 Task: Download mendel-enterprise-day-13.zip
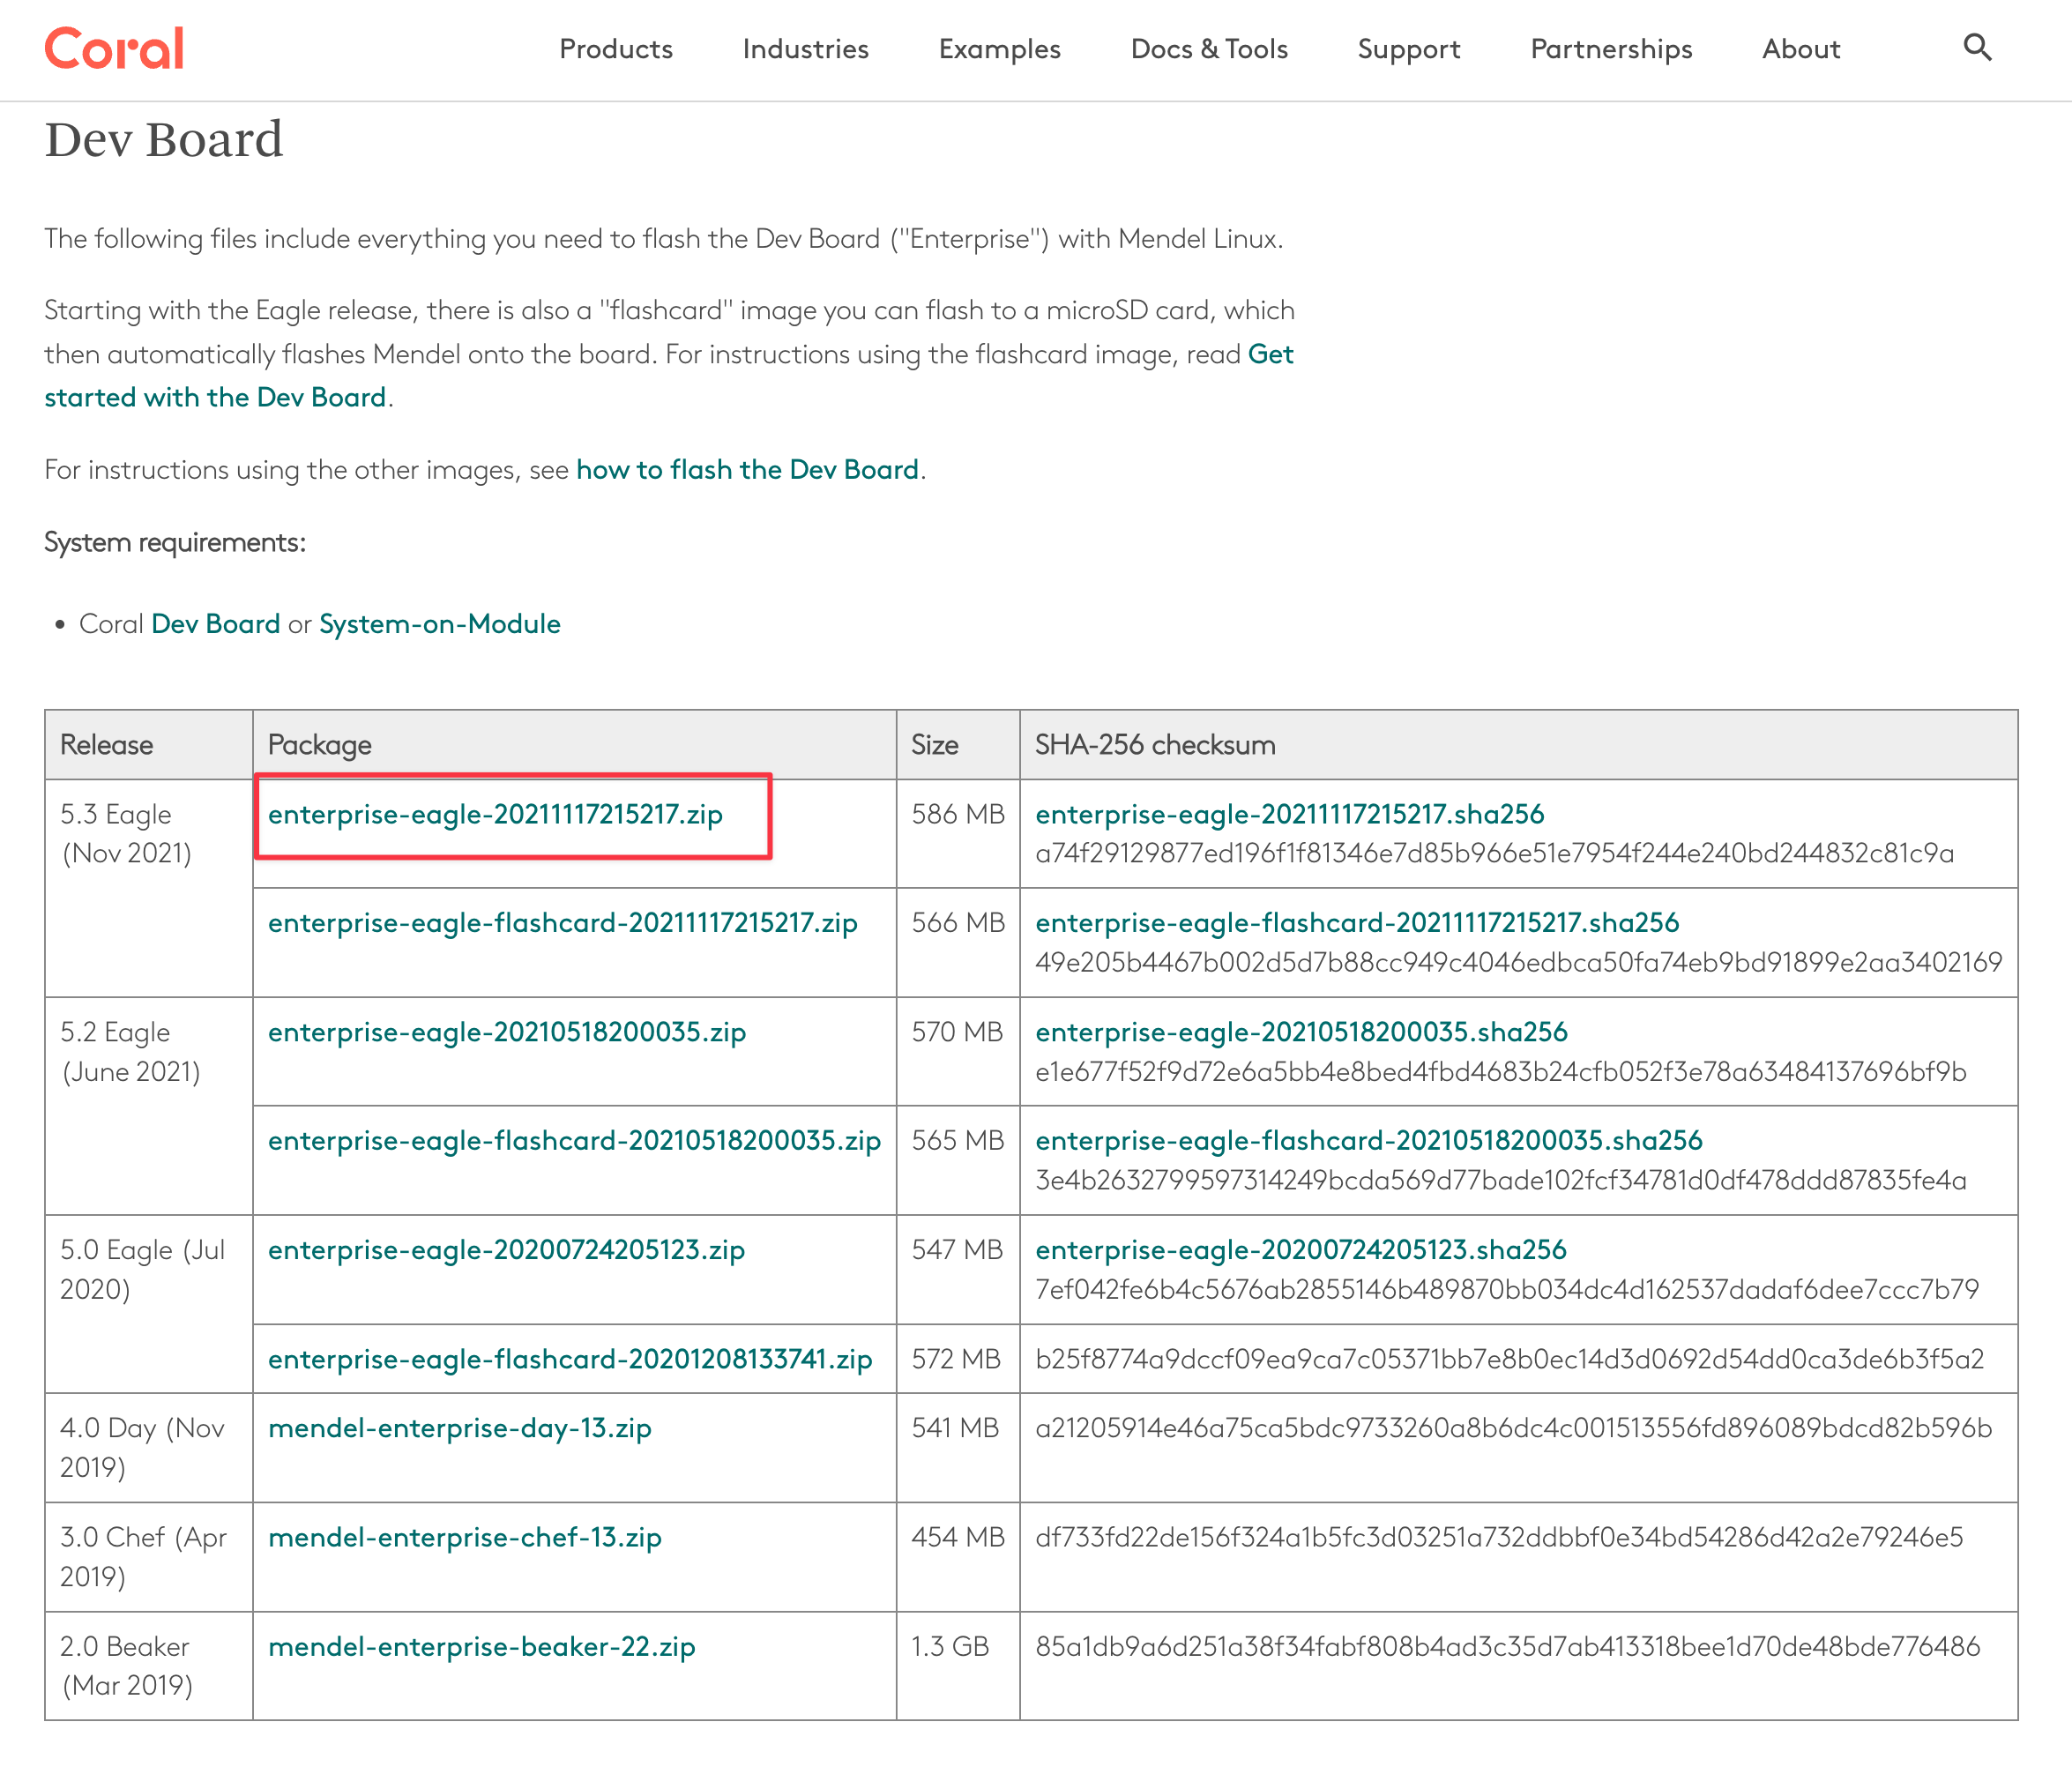[x=460, y=1429]
